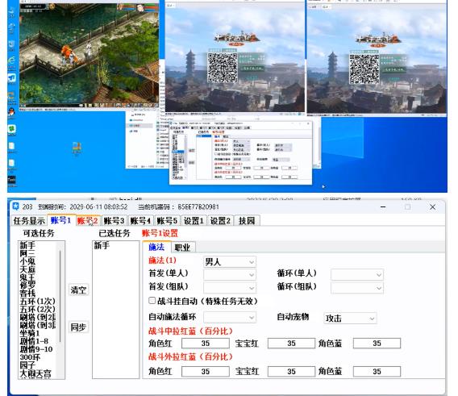Viewport: 458px width, 396px height.
Task: Select 小鬼 in task list
Action: pos(27,261)
